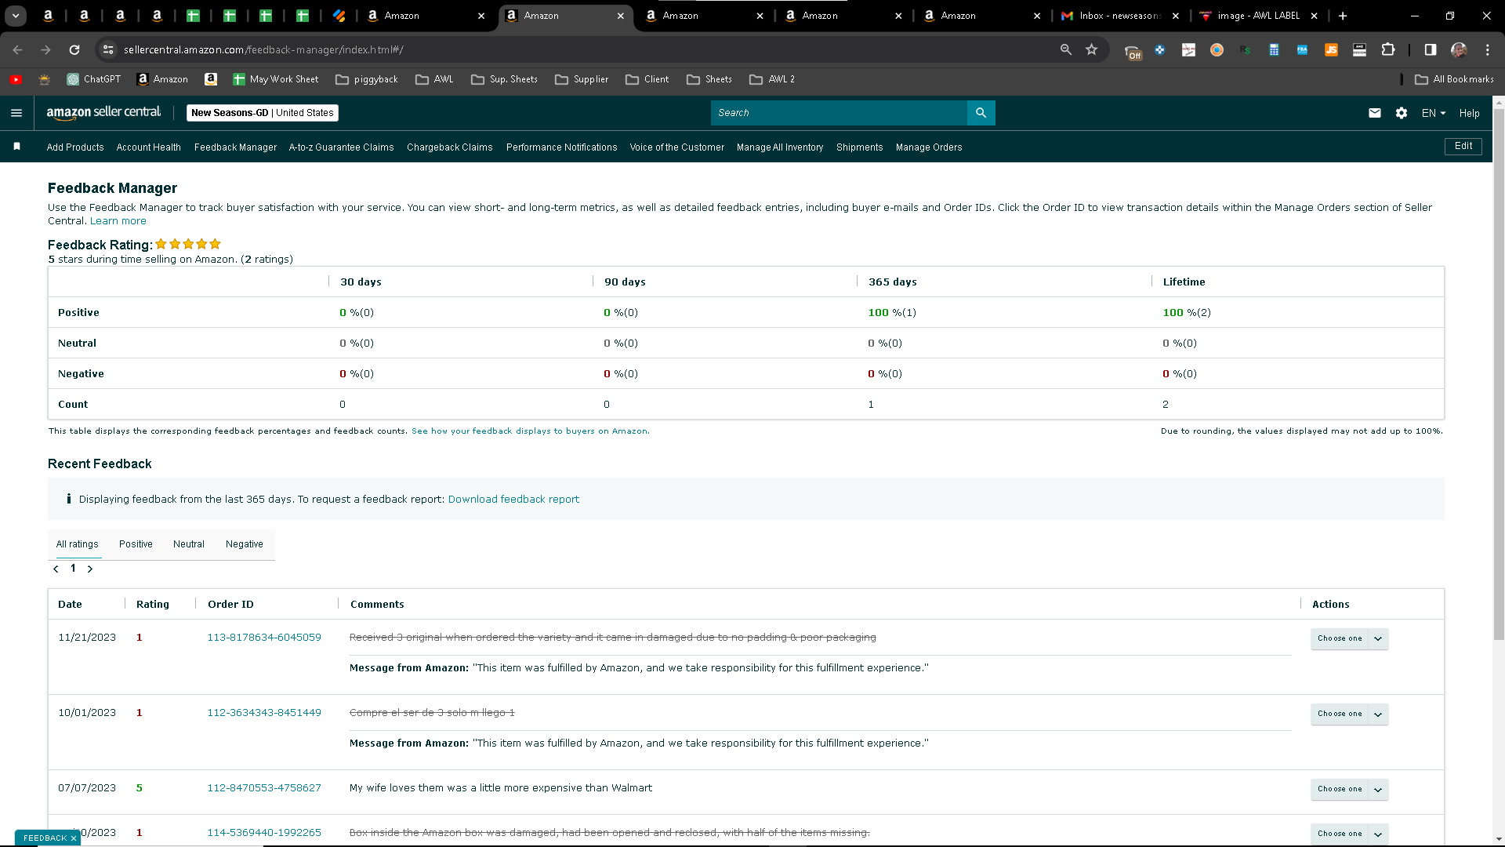Click the Edit button in nav bar
1505x847 pixels.
(x=1463, y=147)
